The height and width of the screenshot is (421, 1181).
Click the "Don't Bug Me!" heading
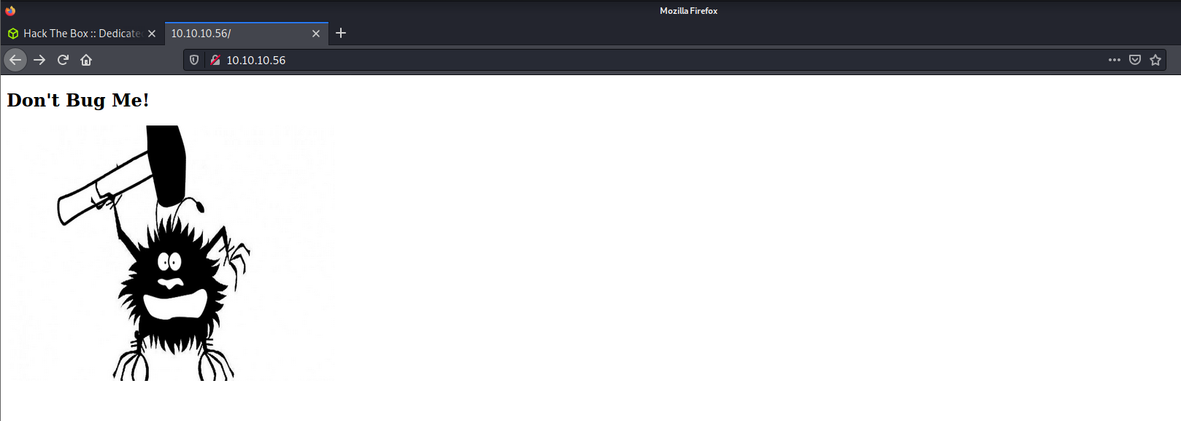coord(78,100)
